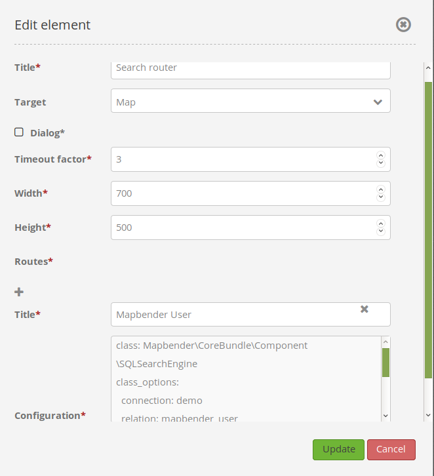Image resolution: width=434 pixels, height=476 pixels.
Task: Decrease the Timeout factor value
Action: [380, 163]
